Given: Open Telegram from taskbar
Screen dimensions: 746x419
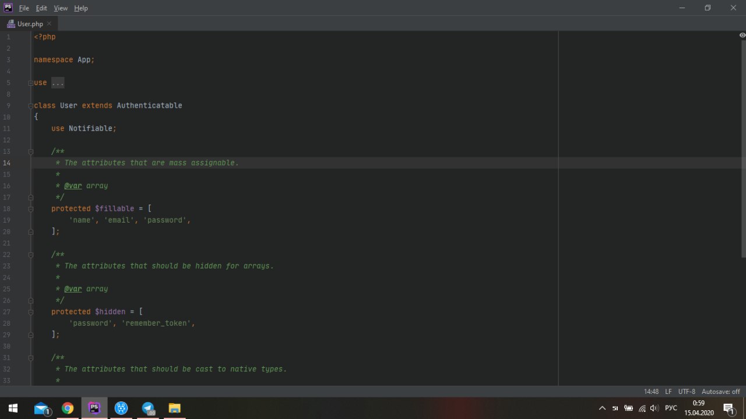Looking at the screenshot, I should [148, 408].
